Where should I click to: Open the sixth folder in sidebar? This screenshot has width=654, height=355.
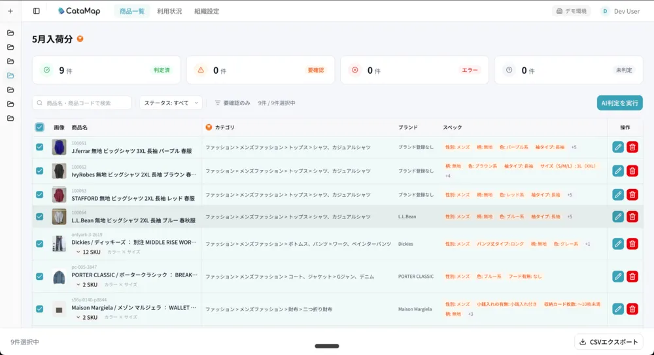(10, 104)
